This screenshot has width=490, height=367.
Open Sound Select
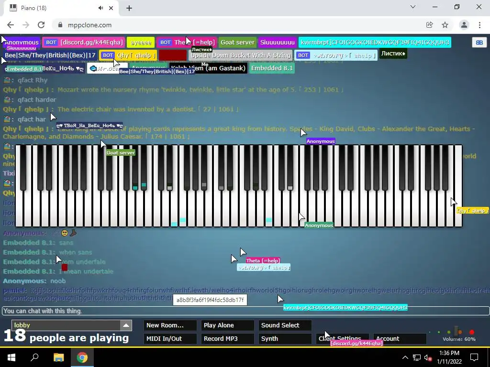click(x=285, y=325)
